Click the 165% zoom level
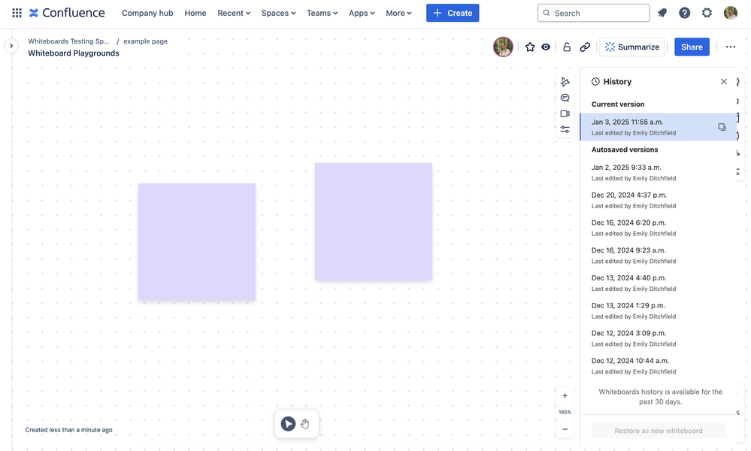Image resolution: width=751 pixels, height=451 pixels. (565, 412)
